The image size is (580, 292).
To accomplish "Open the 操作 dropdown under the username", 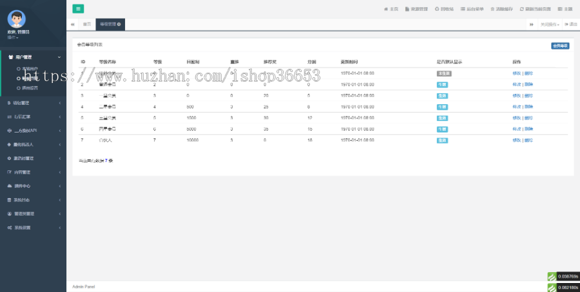I will pyautogui.click(x=13, y=38).
